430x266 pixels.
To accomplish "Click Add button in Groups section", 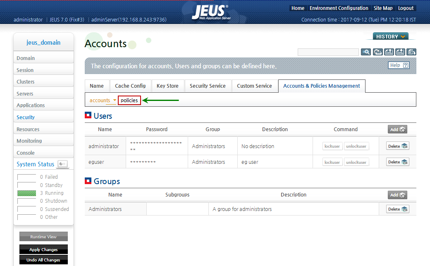I will point(397,195).
